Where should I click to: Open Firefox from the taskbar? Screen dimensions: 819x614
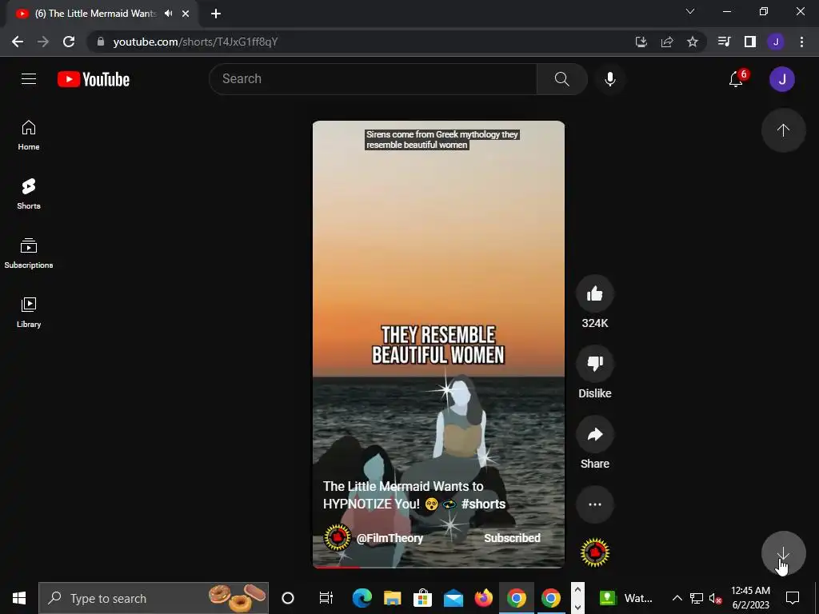484,598
